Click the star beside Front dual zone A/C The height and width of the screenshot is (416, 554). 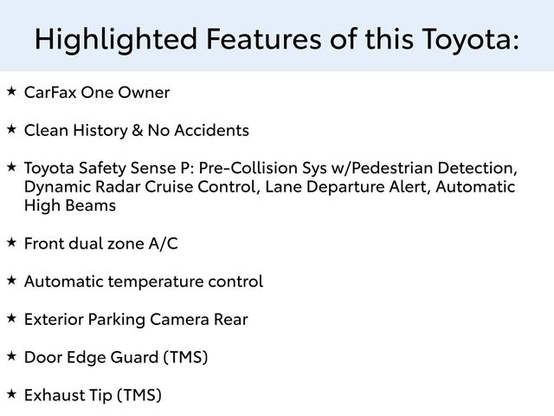11,243
